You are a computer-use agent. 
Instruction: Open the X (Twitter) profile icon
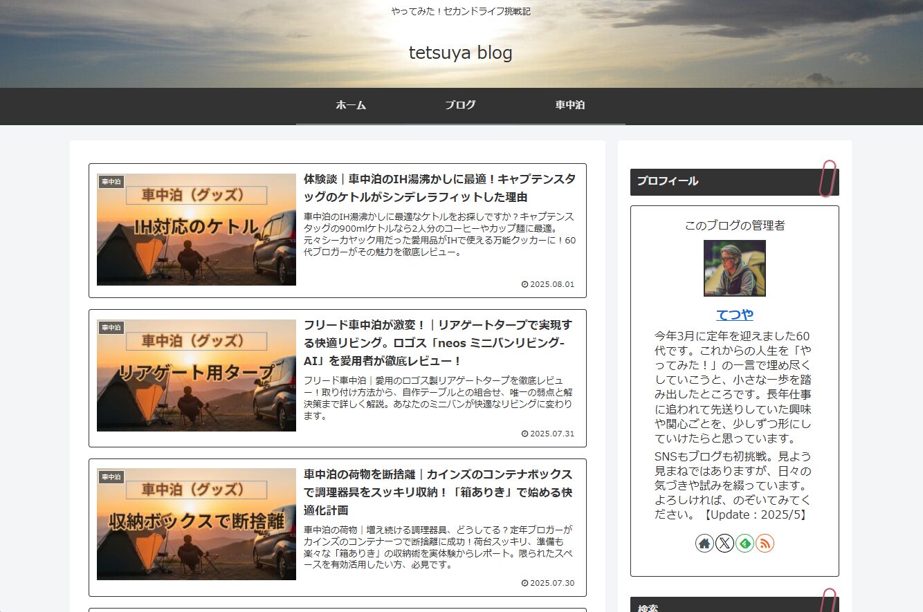click(x=724, y=544)
